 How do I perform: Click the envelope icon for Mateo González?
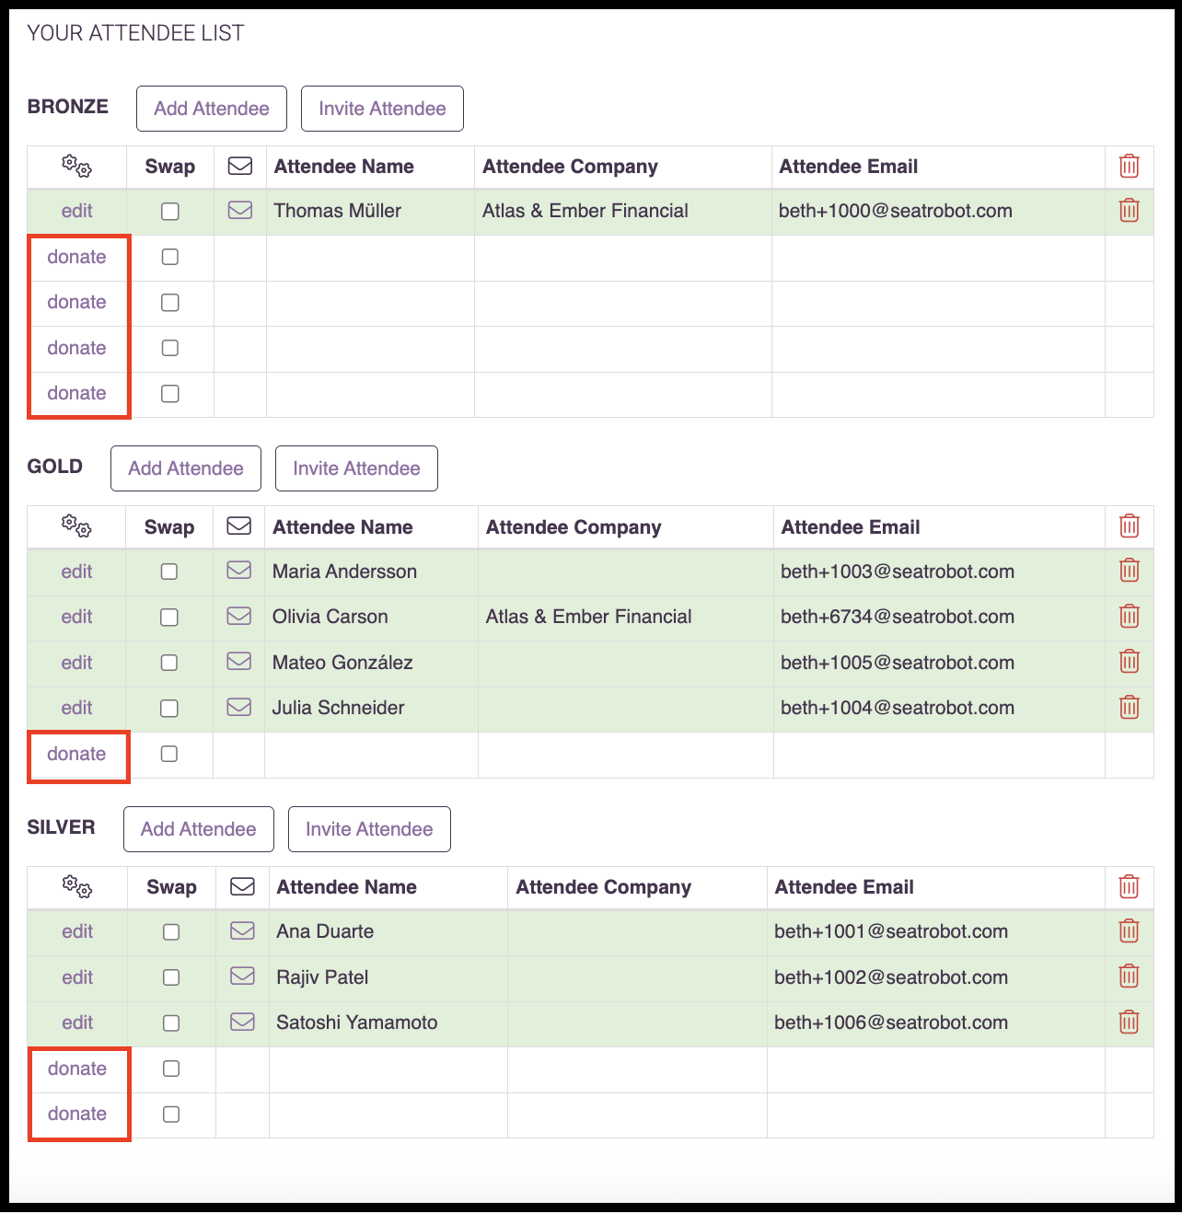click(x=239, y=662)
